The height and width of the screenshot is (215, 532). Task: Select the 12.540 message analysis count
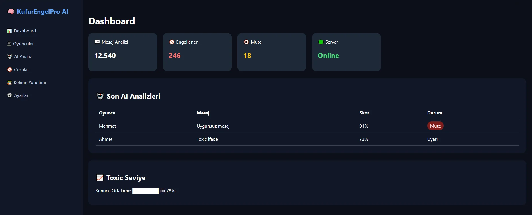[x=105, y=56]
